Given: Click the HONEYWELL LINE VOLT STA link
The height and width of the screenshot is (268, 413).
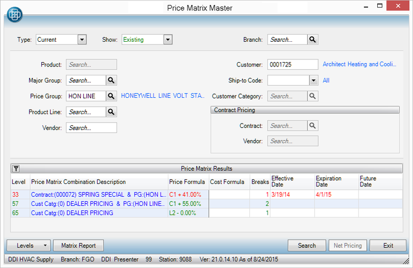Looking at the screenshot, I should click(x=162, y=96).
